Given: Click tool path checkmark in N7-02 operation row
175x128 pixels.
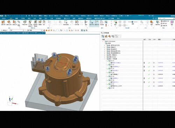Looking at the screenshot, I should click(149, 66).
